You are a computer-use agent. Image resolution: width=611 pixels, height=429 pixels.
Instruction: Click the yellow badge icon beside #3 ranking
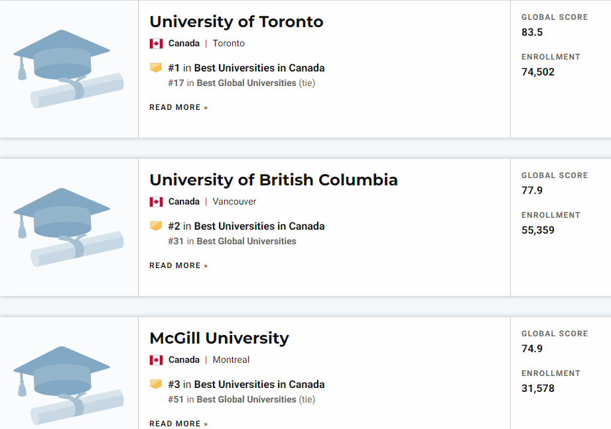(x=156, y=384)
